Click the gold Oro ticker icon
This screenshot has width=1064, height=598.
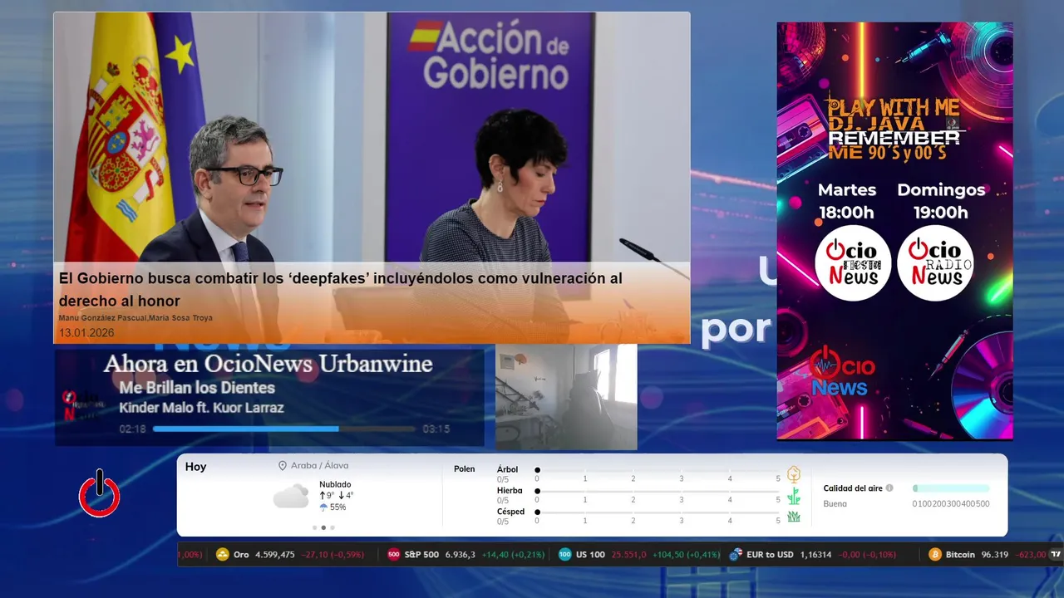click(222, 554)
